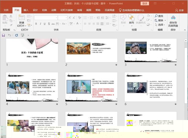
Task: Select slide 2 thumbnail with village poster
Action: pyautogui.click(x=91, y=51)
